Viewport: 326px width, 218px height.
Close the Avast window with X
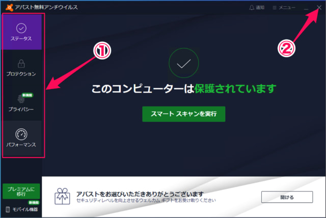coord(319,8)
